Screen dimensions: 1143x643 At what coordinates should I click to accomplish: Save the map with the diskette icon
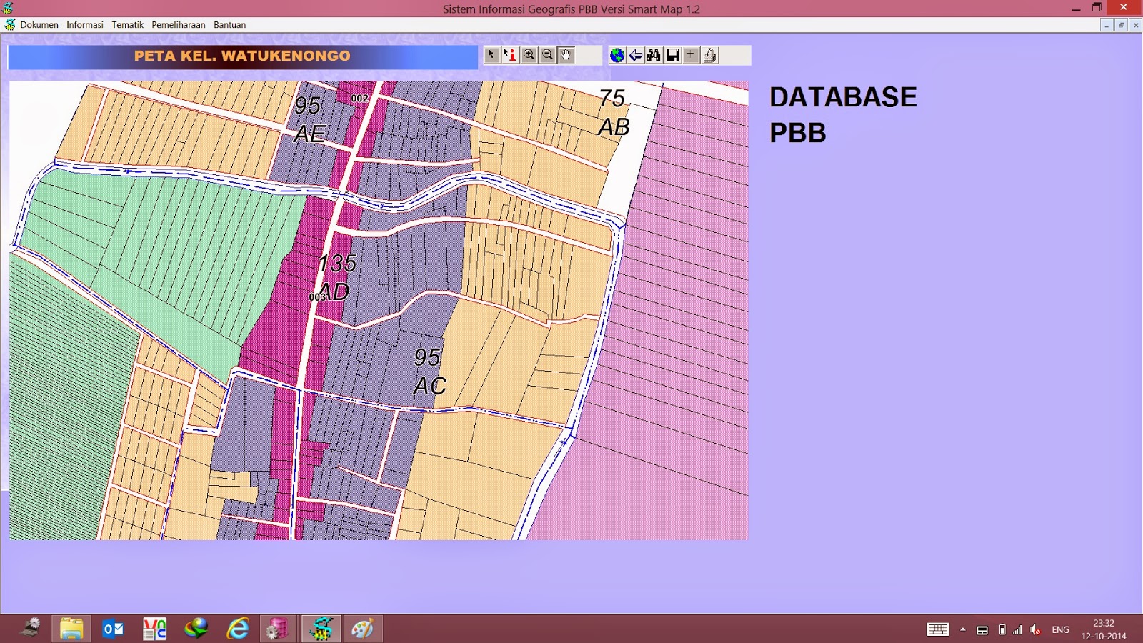click(672, 55)
